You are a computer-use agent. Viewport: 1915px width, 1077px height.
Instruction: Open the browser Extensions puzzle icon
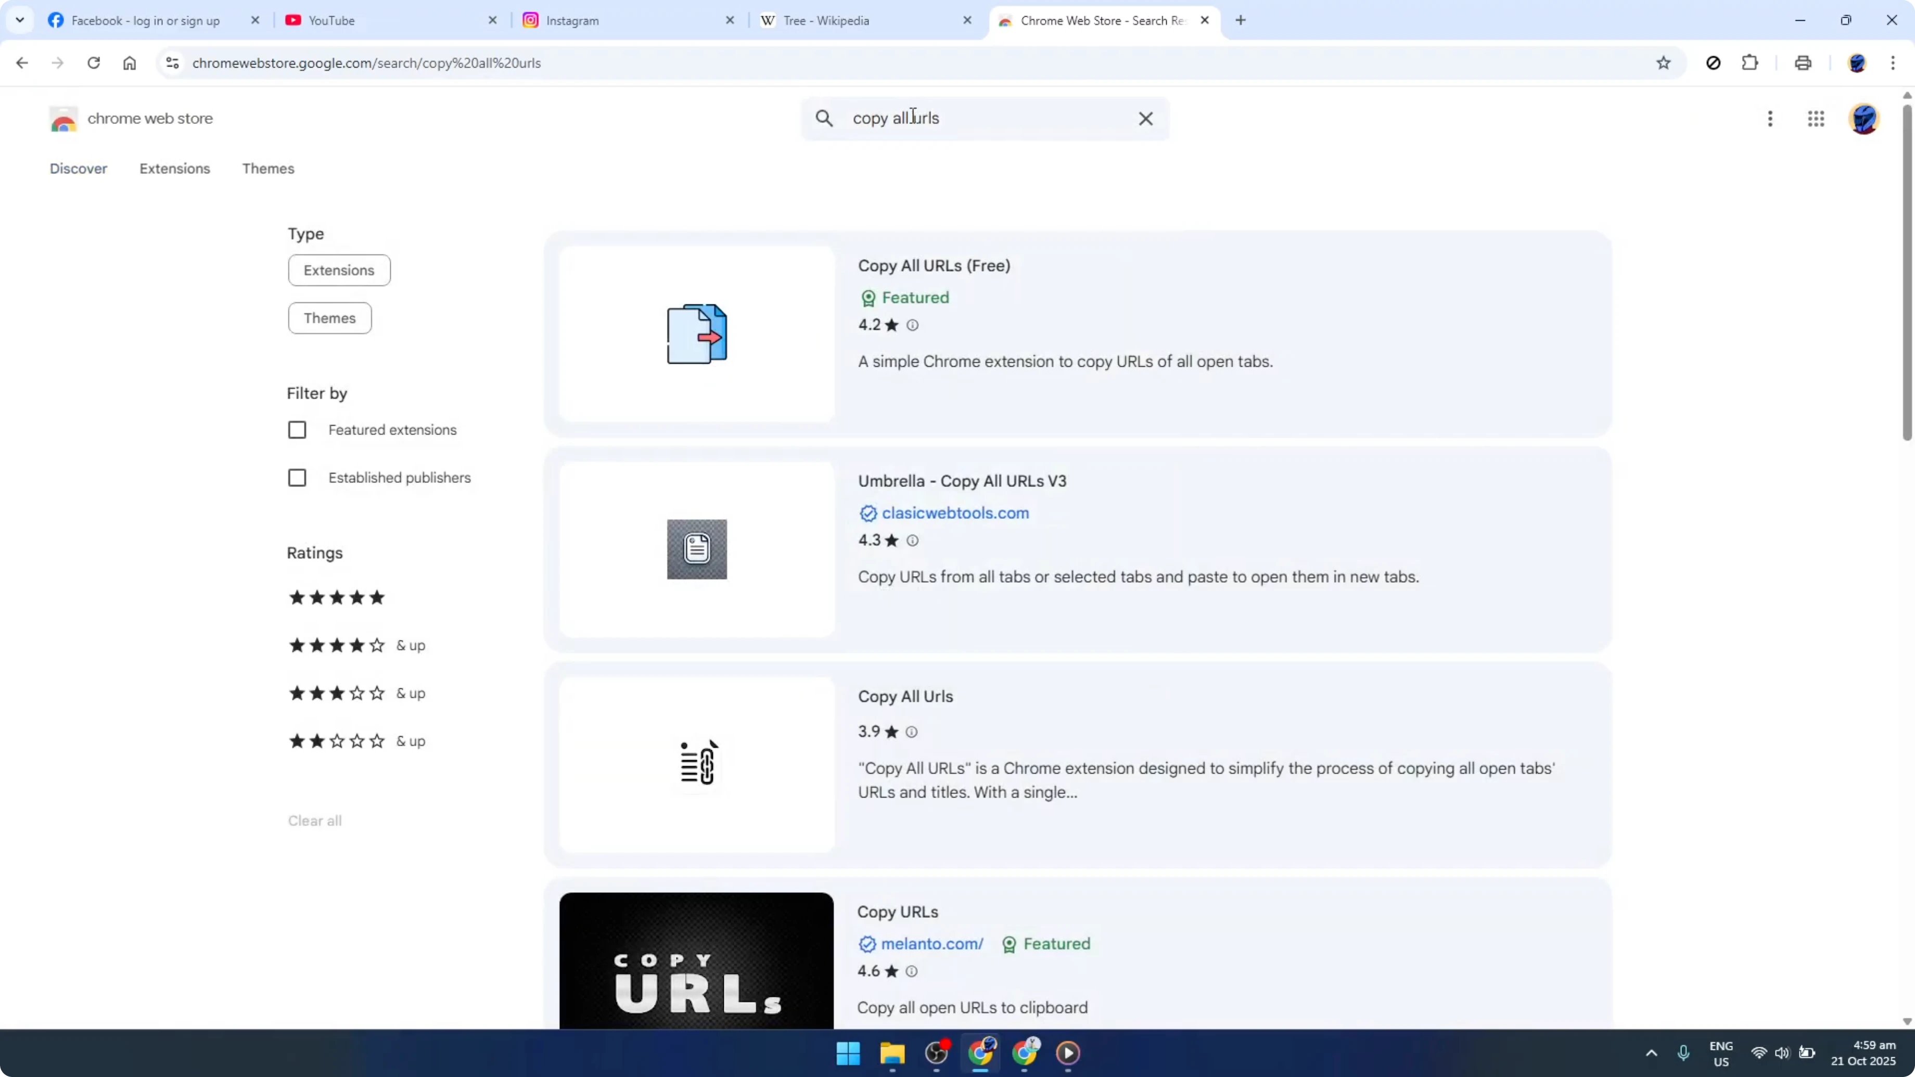1750,63
